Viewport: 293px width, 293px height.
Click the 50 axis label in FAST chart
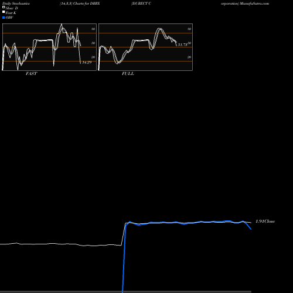[x=93, y=43]
